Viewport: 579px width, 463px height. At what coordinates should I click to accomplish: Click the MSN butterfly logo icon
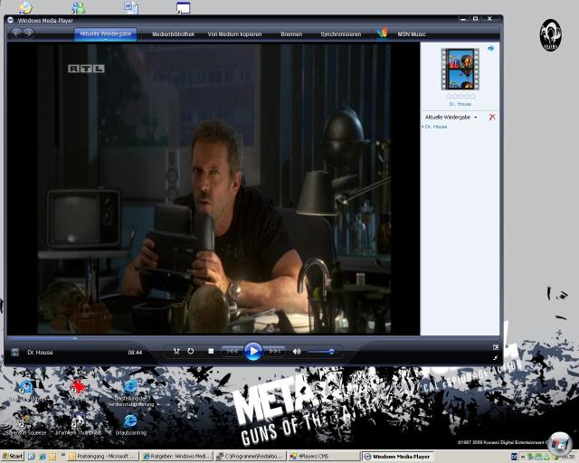pyautogui.click(x=382, y=33)
